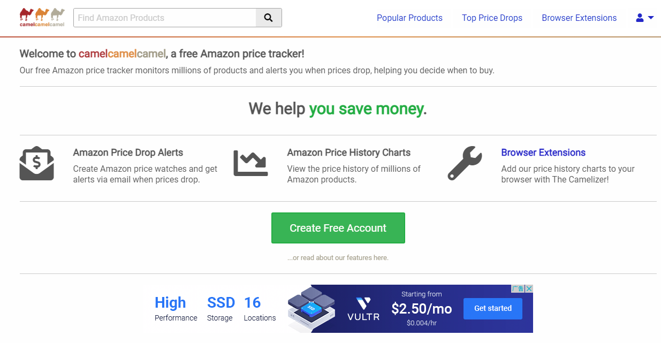
Task: Click the SSD server illustration in the ad
Action: [311, 307]
